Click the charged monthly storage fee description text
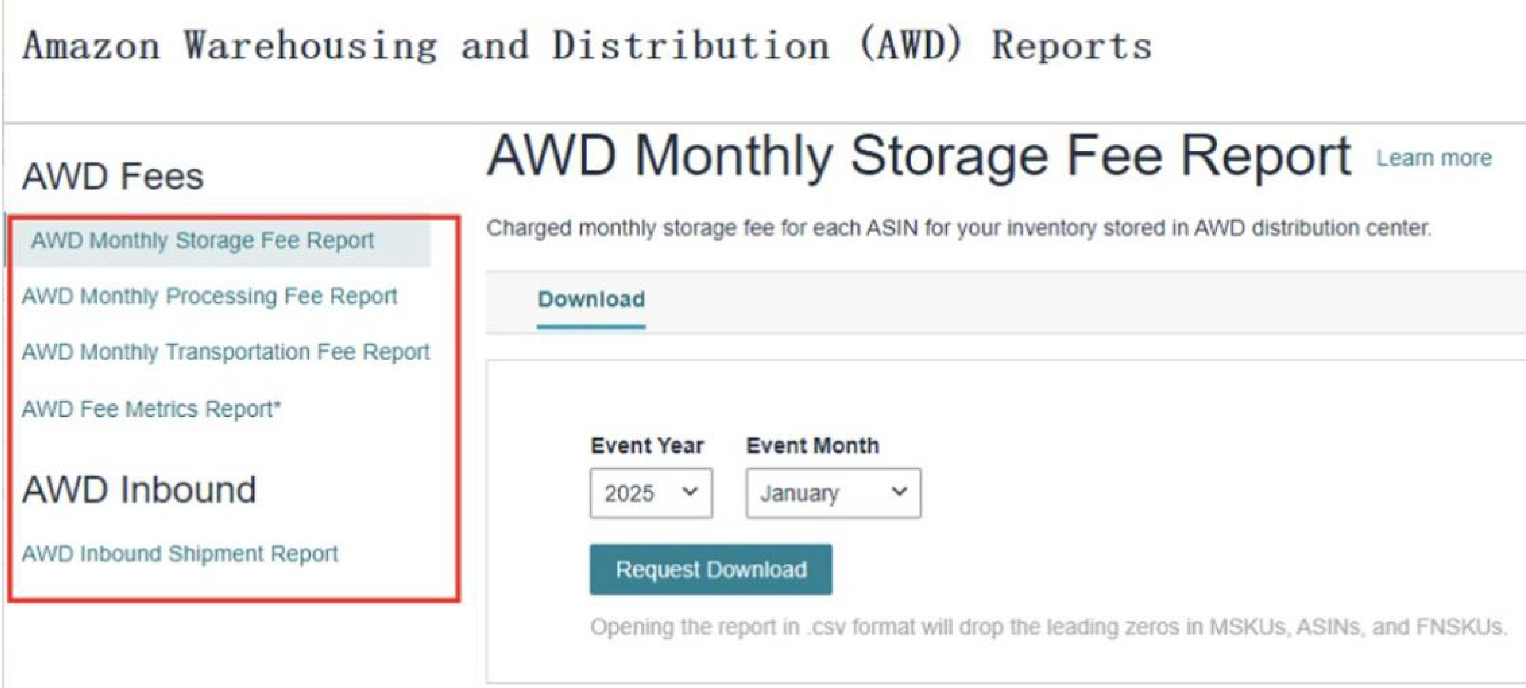 (x=958, y=228)
